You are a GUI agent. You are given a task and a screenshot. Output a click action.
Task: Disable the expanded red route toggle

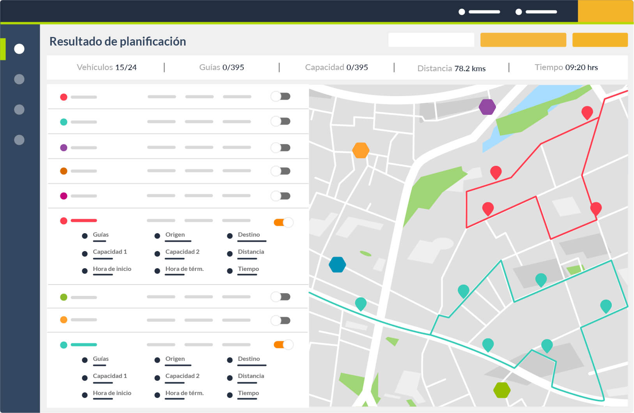coord(283,222)
